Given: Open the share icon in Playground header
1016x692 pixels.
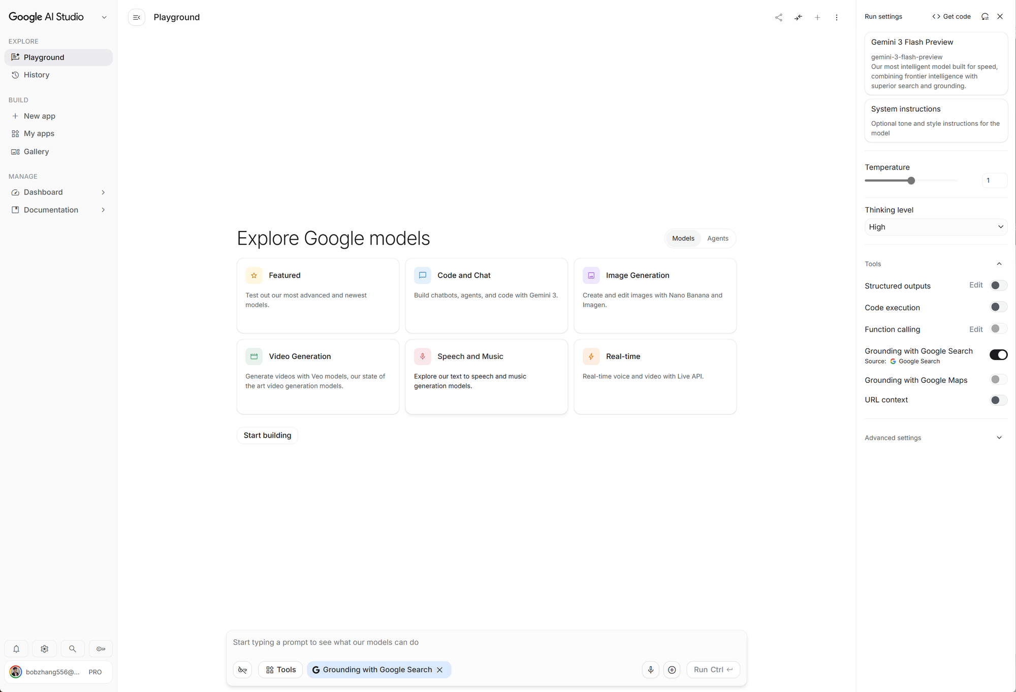Looking at the screenshot, I should click(778, 17).
